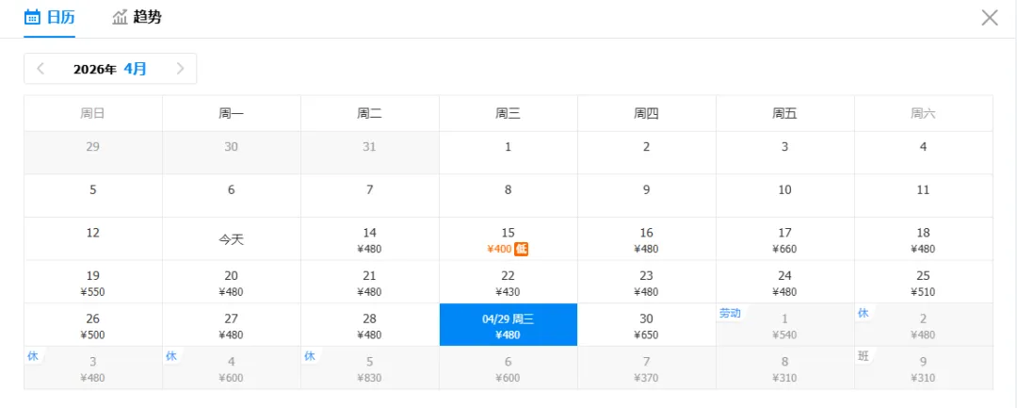
Task: Click date 5 under 周日
Action: click(92, 195)
